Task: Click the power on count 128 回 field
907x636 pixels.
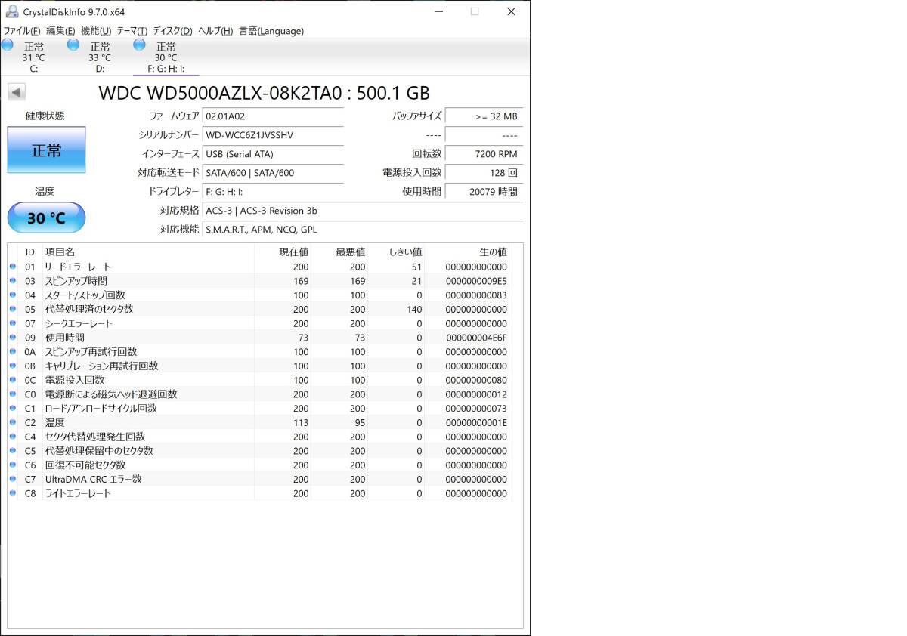Action: pyautogui.click(x=484, y=173)
